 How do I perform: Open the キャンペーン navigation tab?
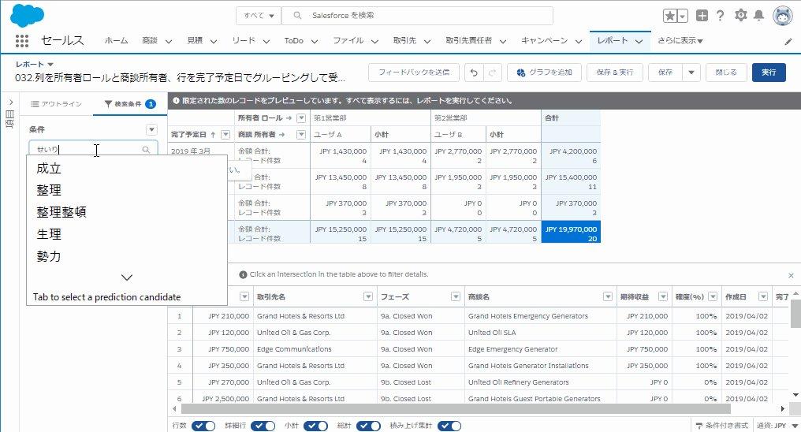(544, 41)
